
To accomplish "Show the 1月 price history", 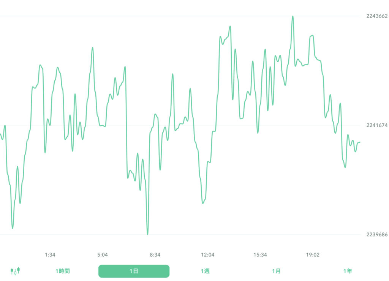I will [x=276, y=271].
